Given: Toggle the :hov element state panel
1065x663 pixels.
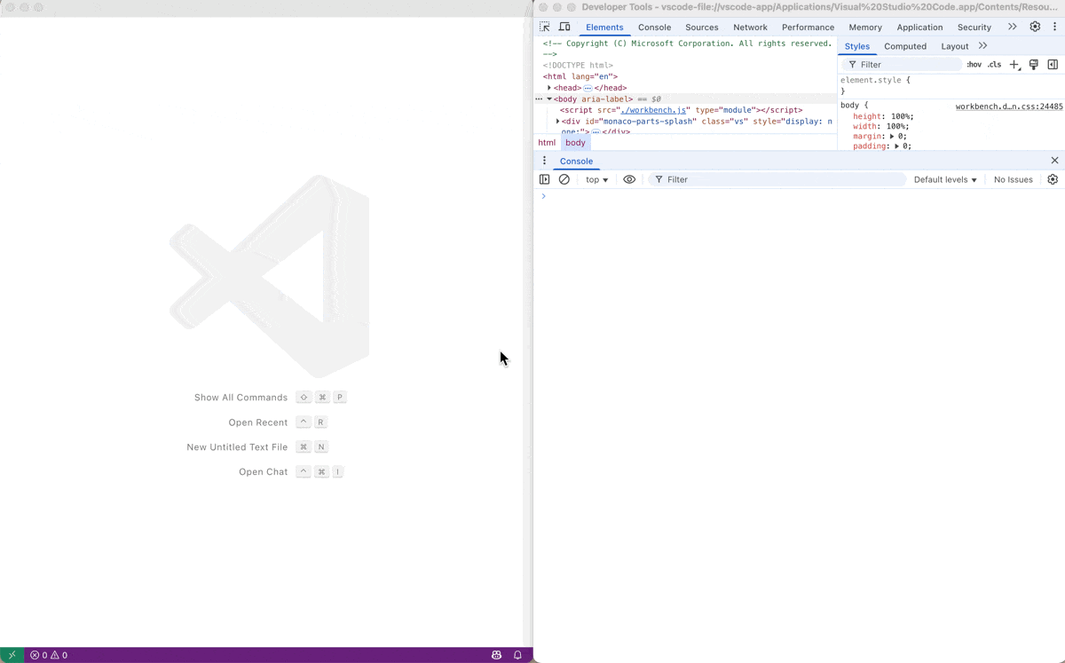Looking at the screenshot, I should 974,65.
